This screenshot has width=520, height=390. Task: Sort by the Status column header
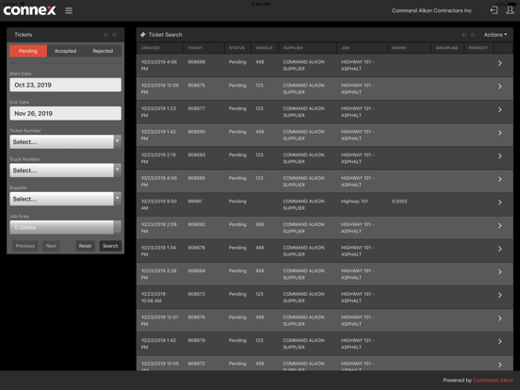237,48
